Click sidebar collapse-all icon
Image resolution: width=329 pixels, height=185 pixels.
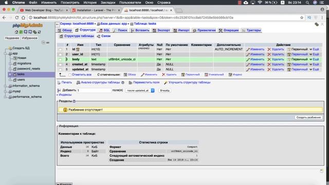[43, 43]
